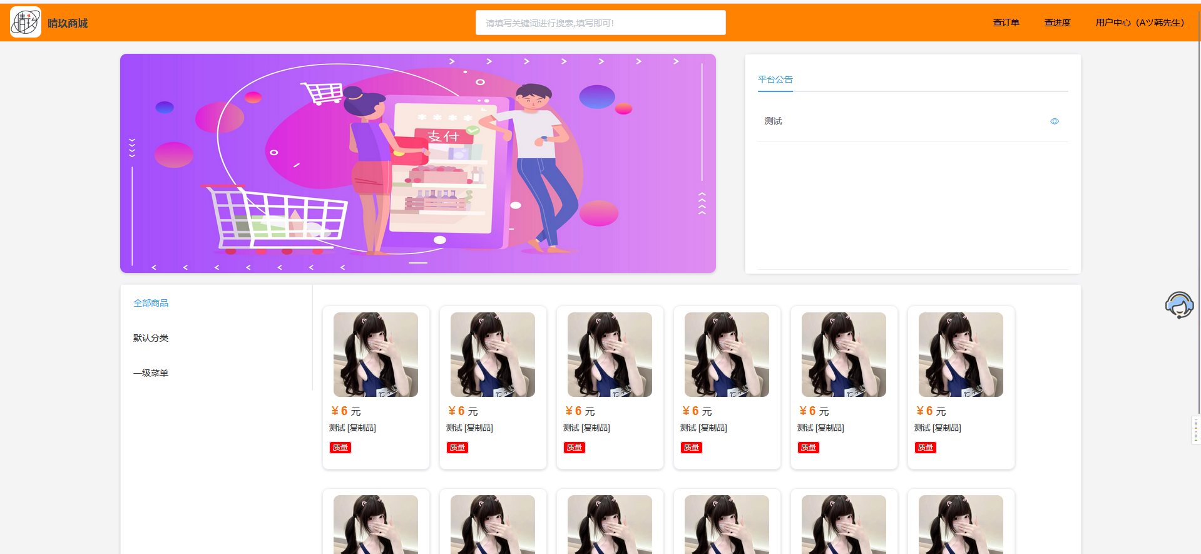Open 查进度 in the top navigation
This screenshot has height=554, width=1201.
(x=1057, y=23)
